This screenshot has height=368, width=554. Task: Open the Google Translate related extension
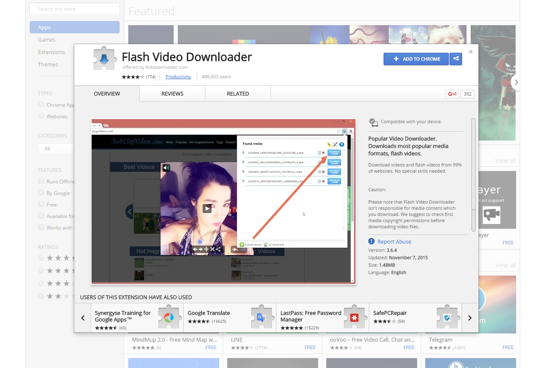pyautogui.click(x=230, y=318)
